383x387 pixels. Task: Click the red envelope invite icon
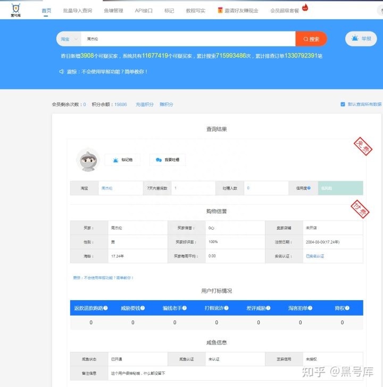point(220,10)
